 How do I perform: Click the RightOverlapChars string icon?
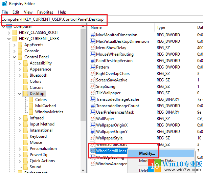tap(93, 73)
